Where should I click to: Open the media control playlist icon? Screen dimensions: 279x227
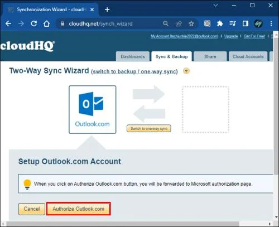[233, 23]
